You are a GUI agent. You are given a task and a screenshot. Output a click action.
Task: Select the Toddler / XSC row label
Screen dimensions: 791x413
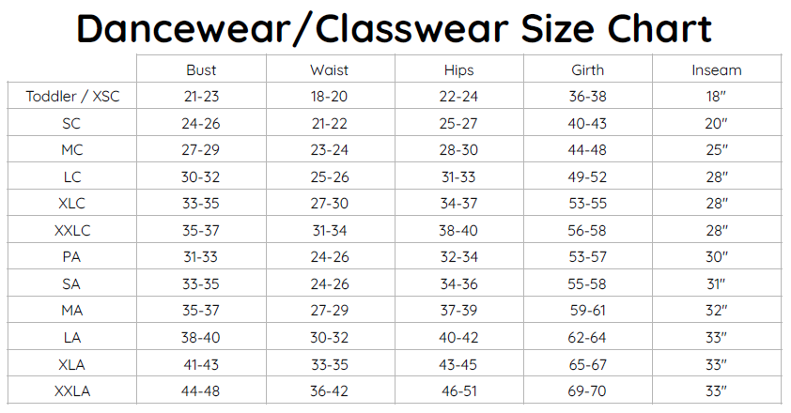click(72, 96)
